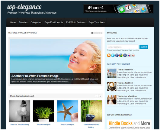Open the Tutorials menu item
Viewport: 160px width, 130px height.
[23, 22]
